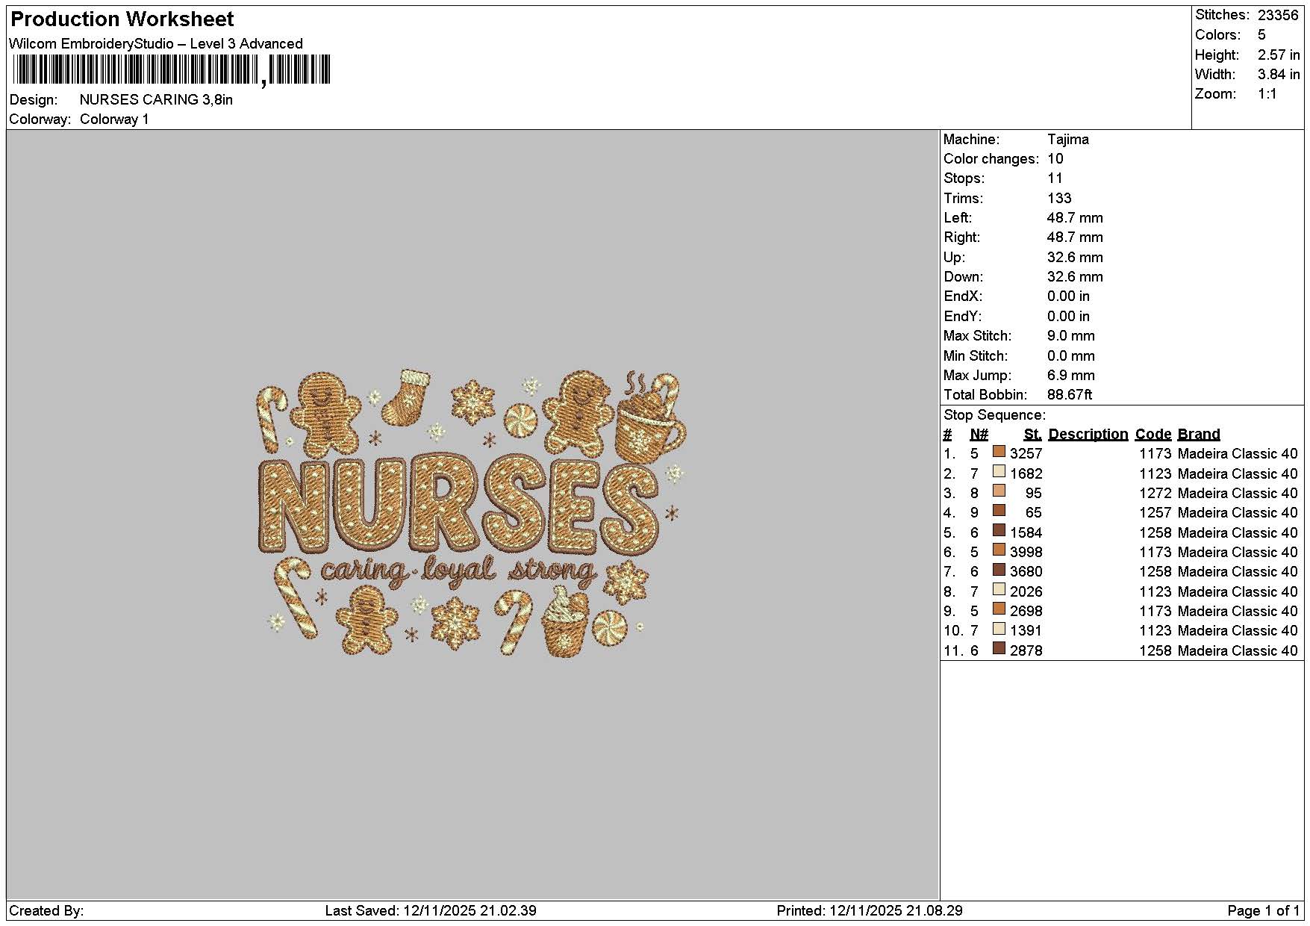The width and height of the screenshot is (1310, 926).
Task: Click stitch count 1391 in stop 10
Action: (x=1026, y=631)
